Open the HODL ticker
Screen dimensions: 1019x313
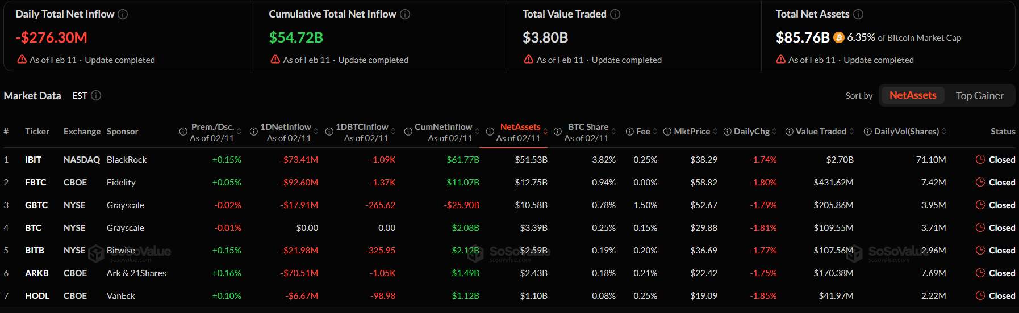tap(37, 296)
